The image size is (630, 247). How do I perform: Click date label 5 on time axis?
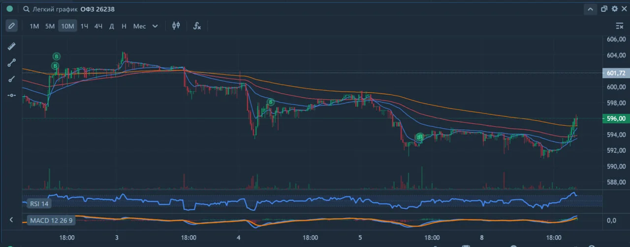coord(360,237)
